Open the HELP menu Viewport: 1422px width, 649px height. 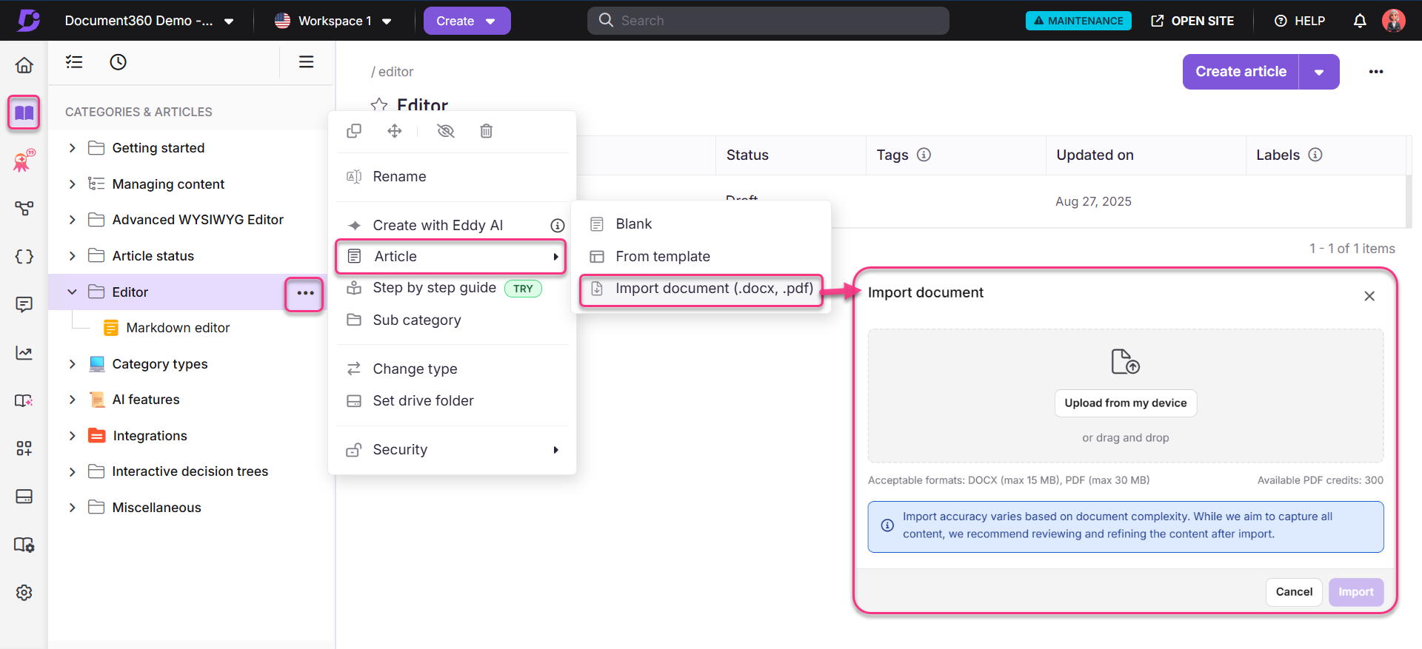[x=1300, y=21]
